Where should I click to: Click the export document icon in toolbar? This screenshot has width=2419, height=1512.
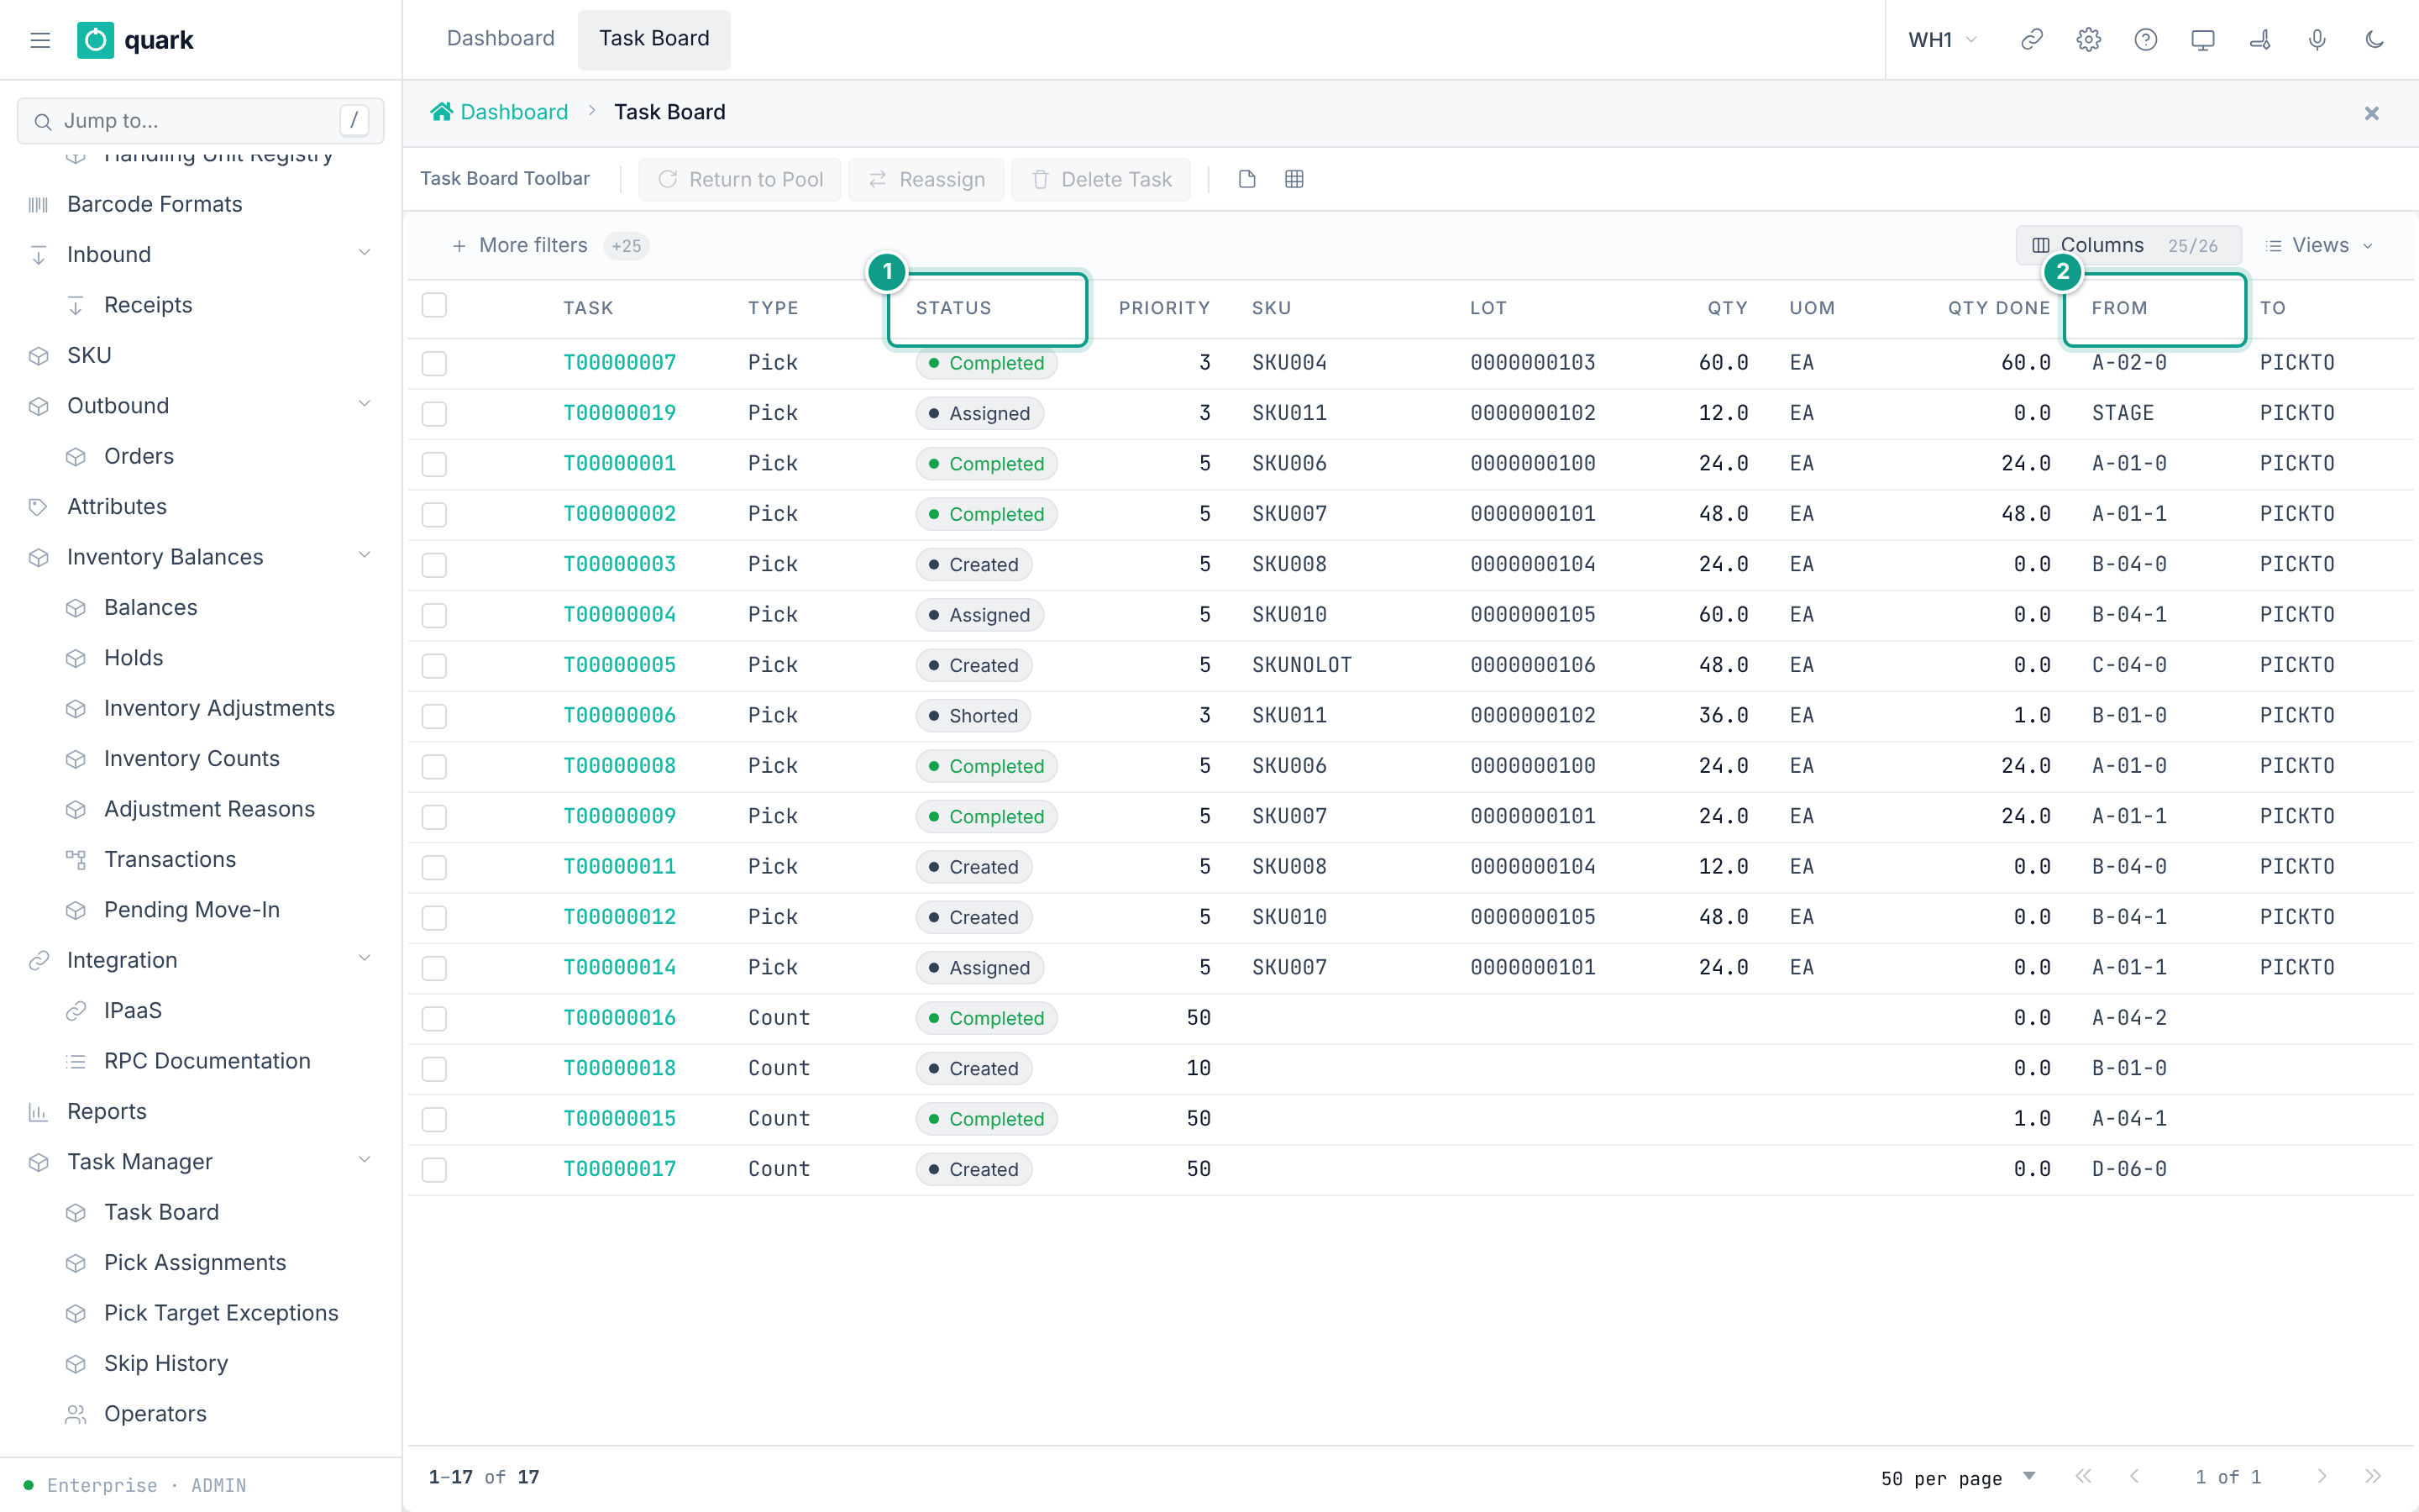tap(1246, 179)
